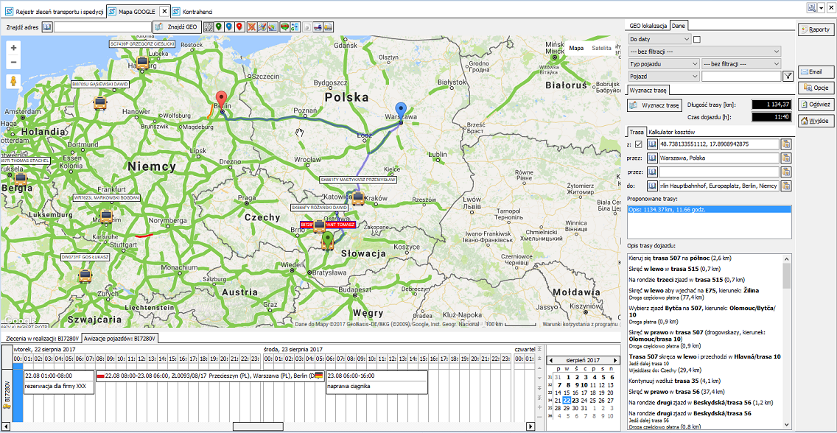The image size is (837, 433).
Task: Click bus icon labeled DW073YF GOS ŁUKASZ
Action: pyautogui.click(x=84, y=275)
